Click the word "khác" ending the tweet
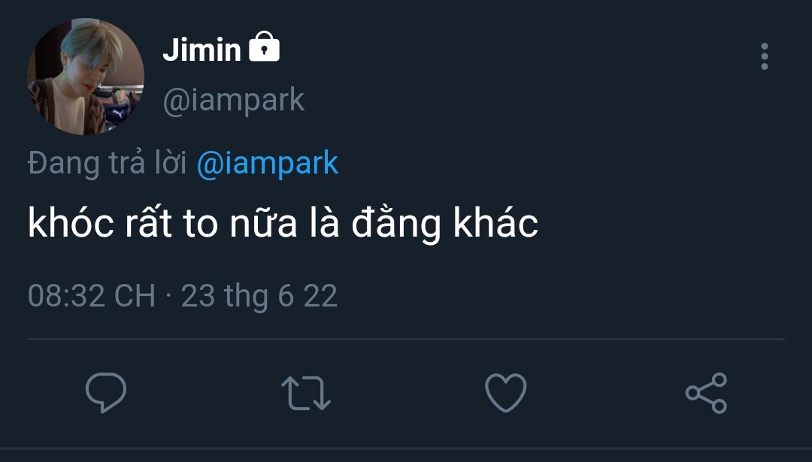The width and height of the screenshot is (812, 462). tap(495, 224)
